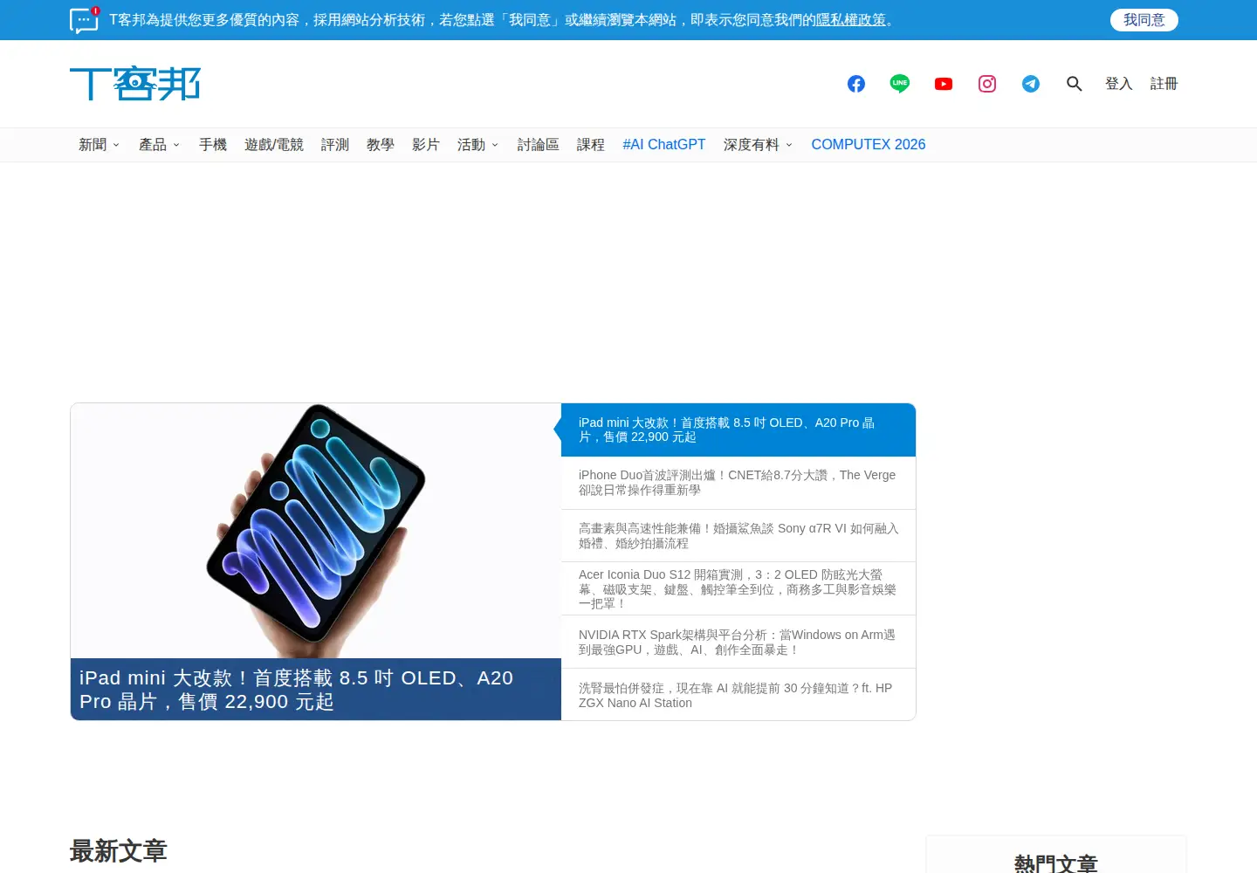This screenshot has height=873, width=1257.
Task: Expand the 深度有料 menu dropdown
Action: (758, 145)
